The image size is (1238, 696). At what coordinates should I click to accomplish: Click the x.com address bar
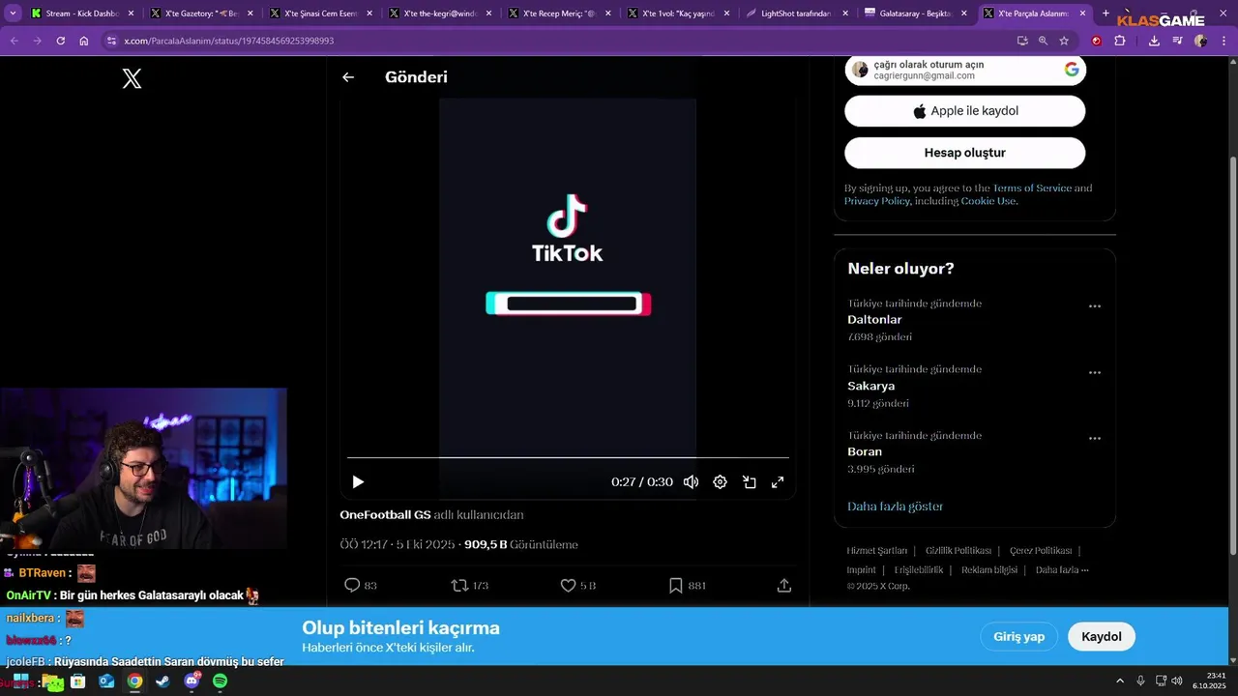click(x=556, y=41)
